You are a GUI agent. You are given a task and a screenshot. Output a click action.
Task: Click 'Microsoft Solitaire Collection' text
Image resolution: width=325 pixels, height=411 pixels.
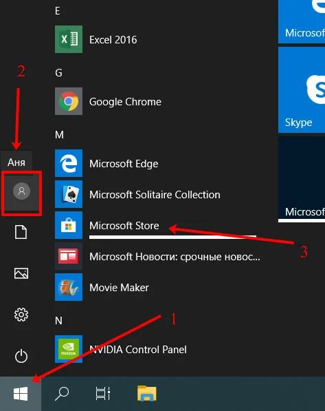point(155,195)
